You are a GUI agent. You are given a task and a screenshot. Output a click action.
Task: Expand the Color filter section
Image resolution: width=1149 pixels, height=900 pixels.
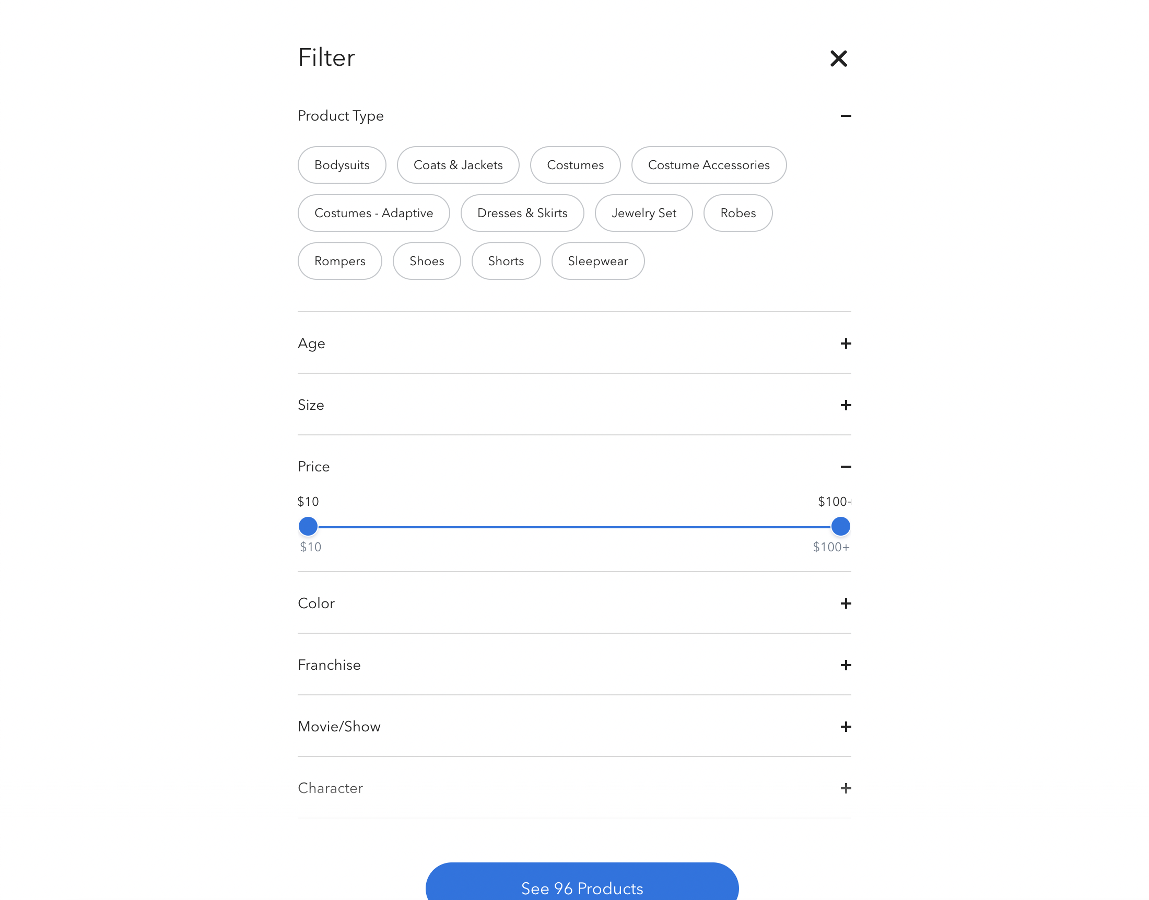tap(846, 603)
